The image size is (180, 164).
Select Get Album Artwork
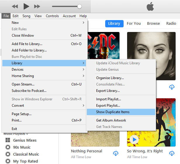(x=121, y=120)
